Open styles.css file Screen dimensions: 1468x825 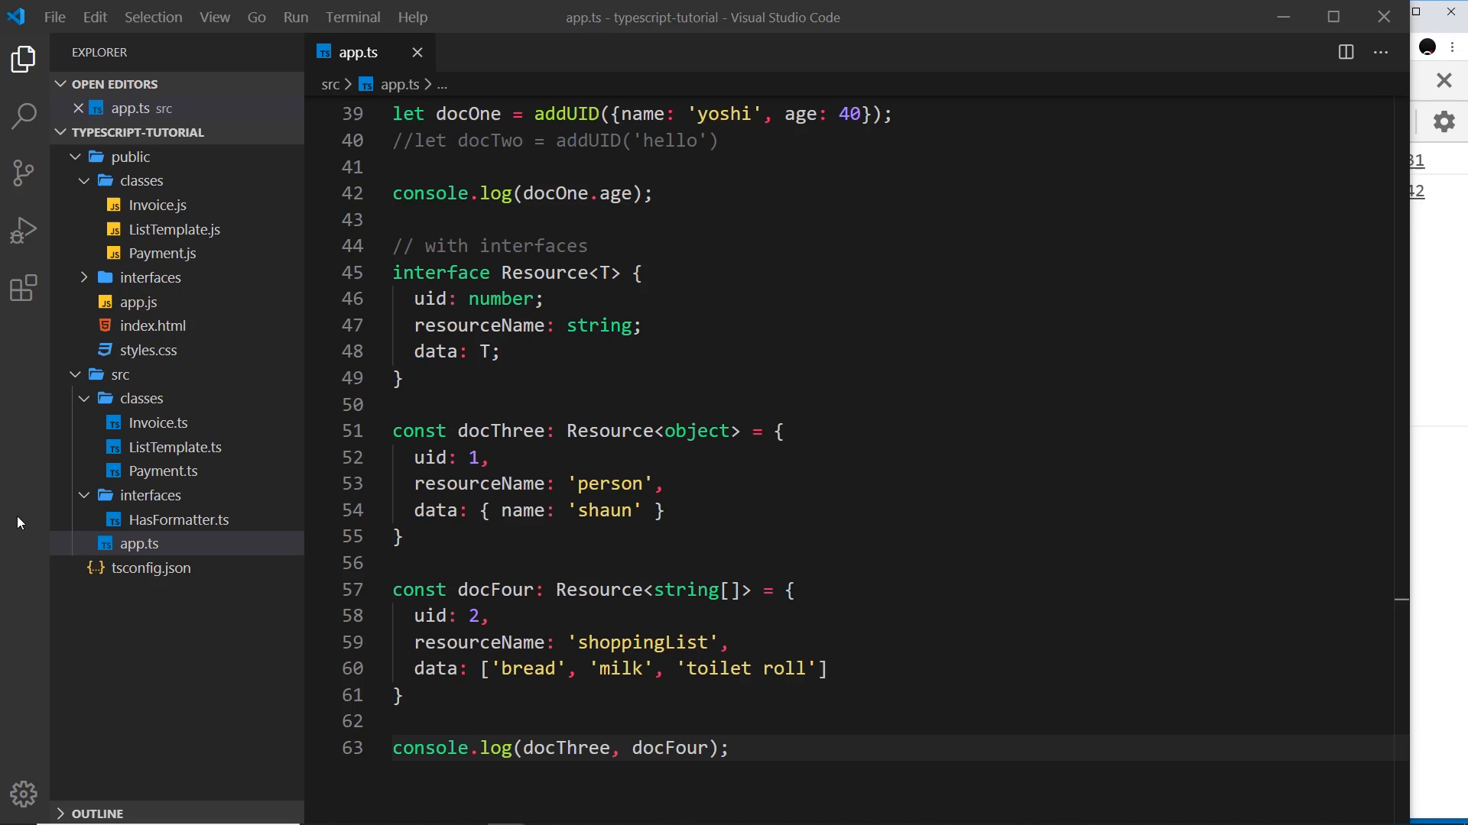point(148,350)
